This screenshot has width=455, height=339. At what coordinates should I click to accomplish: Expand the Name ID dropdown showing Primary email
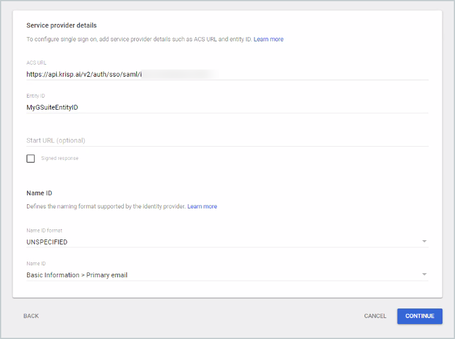click(227, 275)
